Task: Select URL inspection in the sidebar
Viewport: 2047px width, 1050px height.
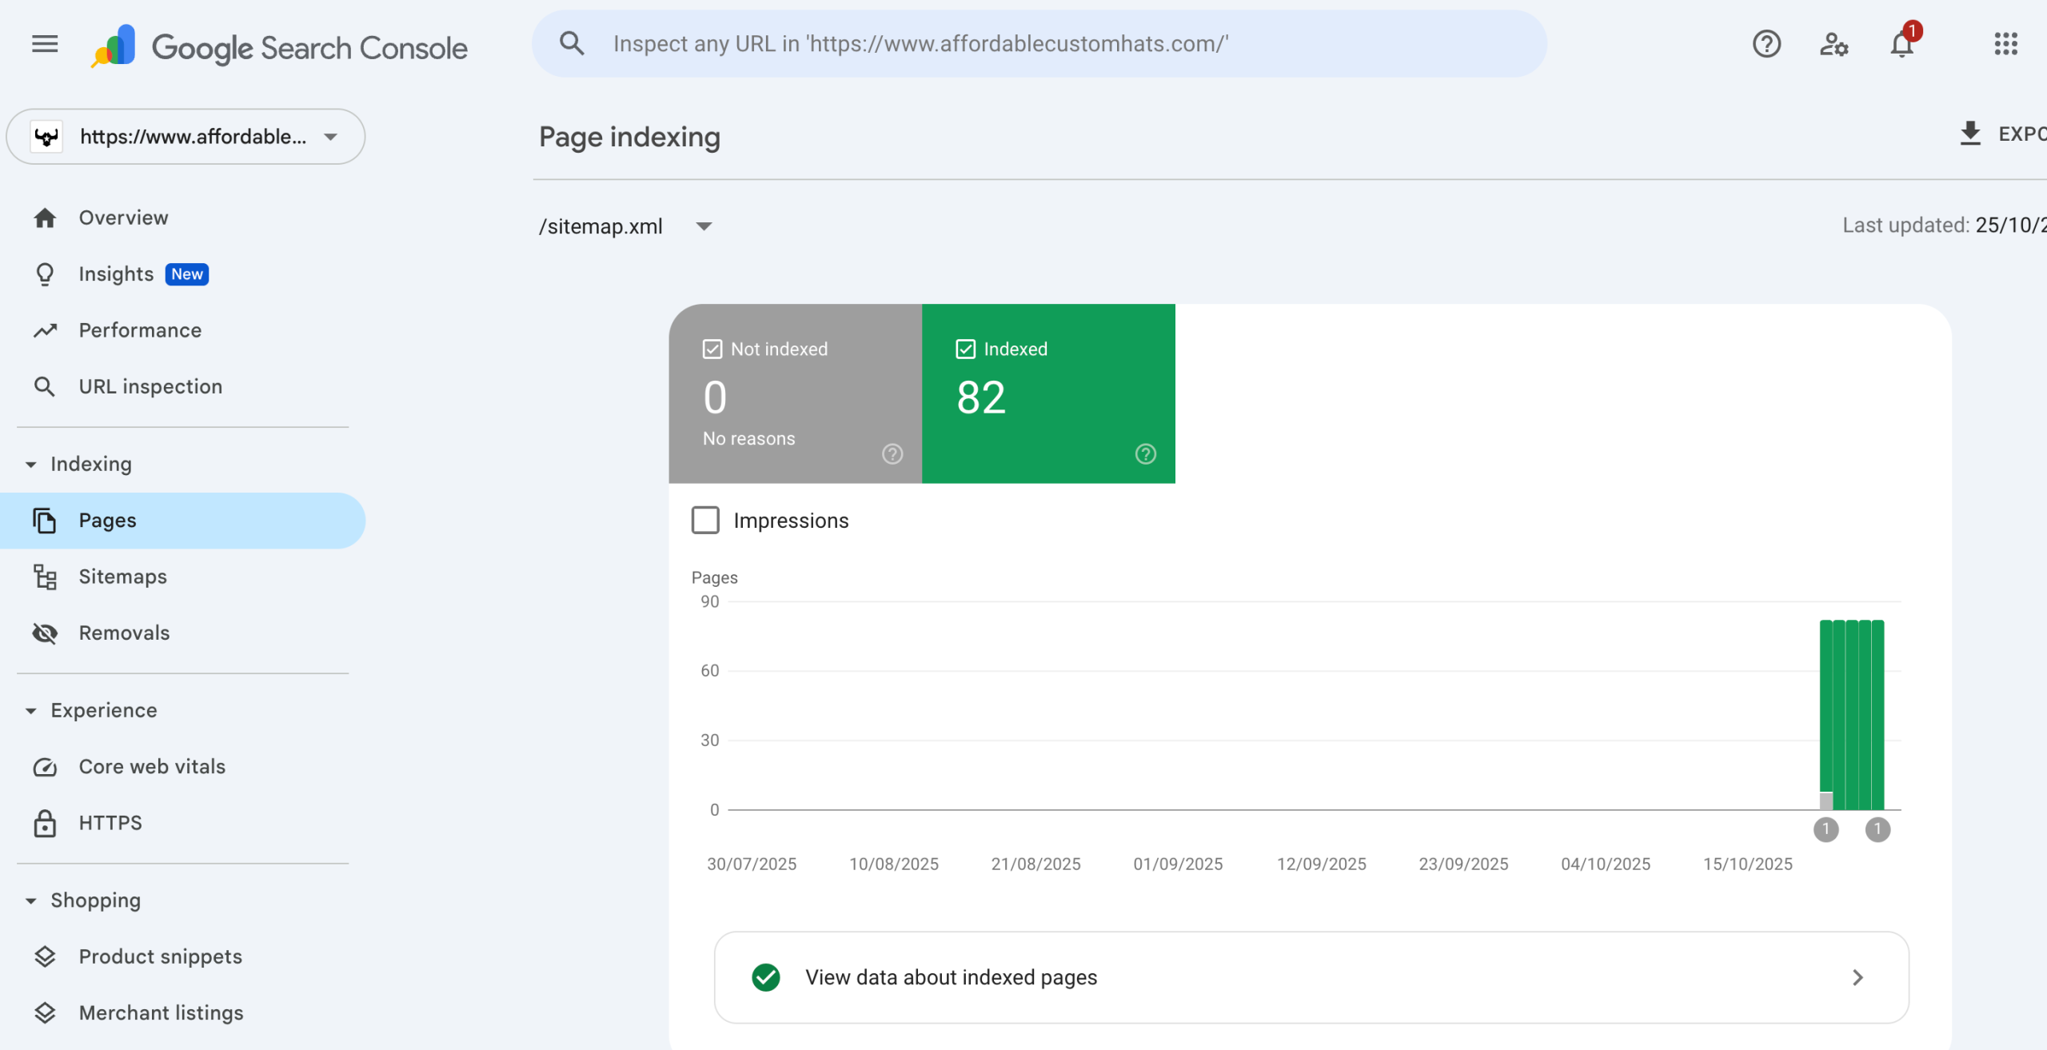Action: [x=150, y=386]
